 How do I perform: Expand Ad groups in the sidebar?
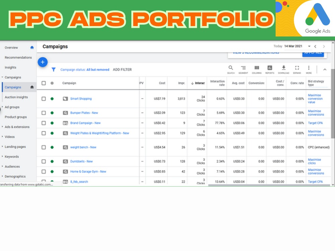pos(2,107)
